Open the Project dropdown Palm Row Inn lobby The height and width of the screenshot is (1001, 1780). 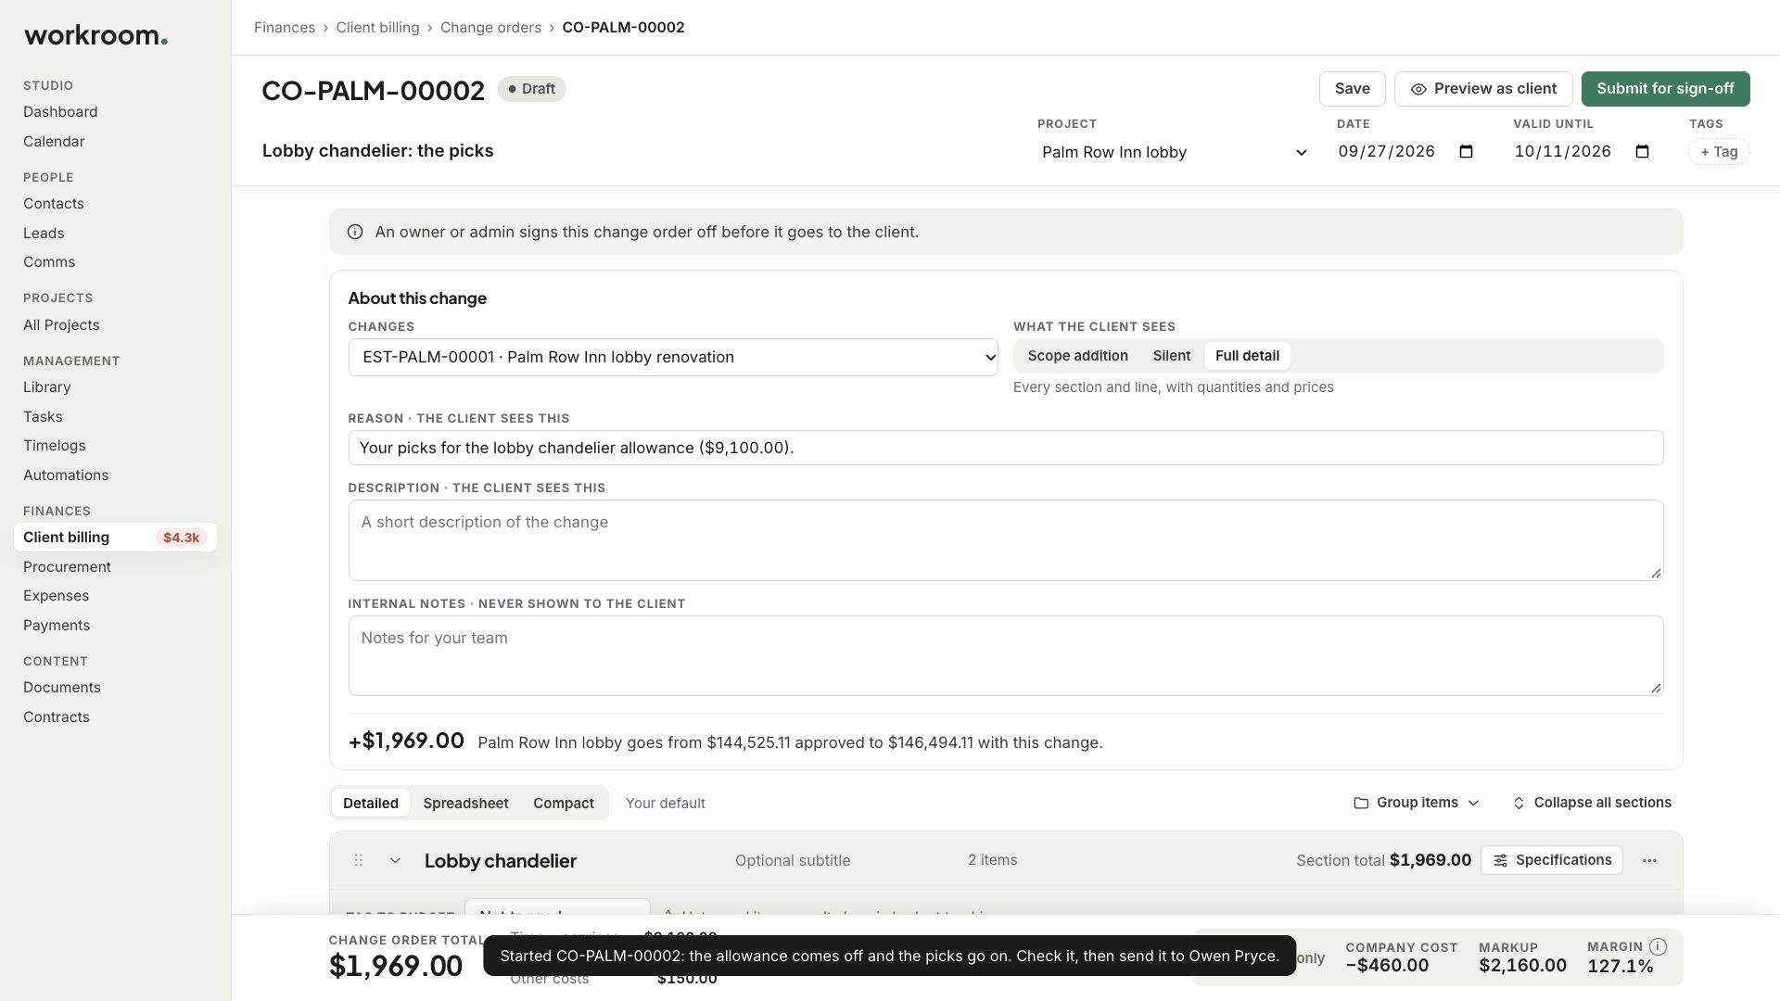(1175, 152)
